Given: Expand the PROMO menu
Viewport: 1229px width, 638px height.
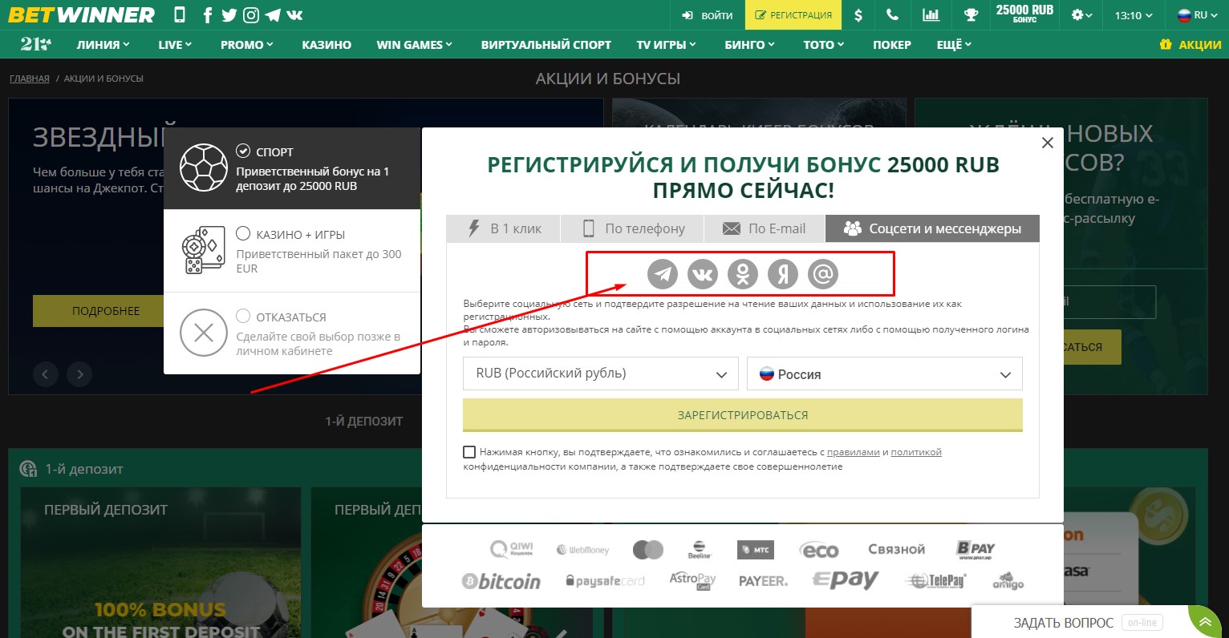Looking at the screenshot, I should pos(247,45).
